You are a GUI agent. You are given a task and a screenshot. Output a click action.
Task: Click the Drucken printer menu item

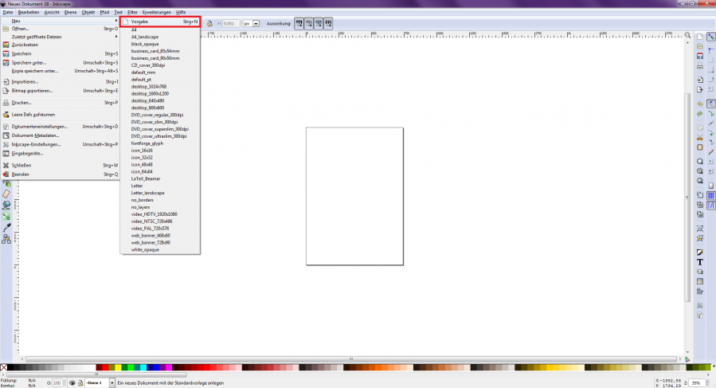coord(22,103)
